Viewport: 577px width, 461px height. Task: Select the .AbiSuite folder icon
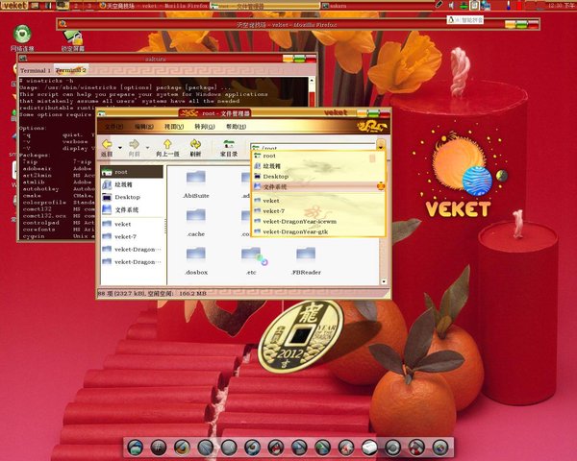coord(195,180)
